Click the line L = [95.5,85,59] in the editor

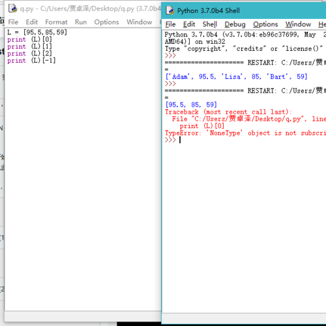37,33
